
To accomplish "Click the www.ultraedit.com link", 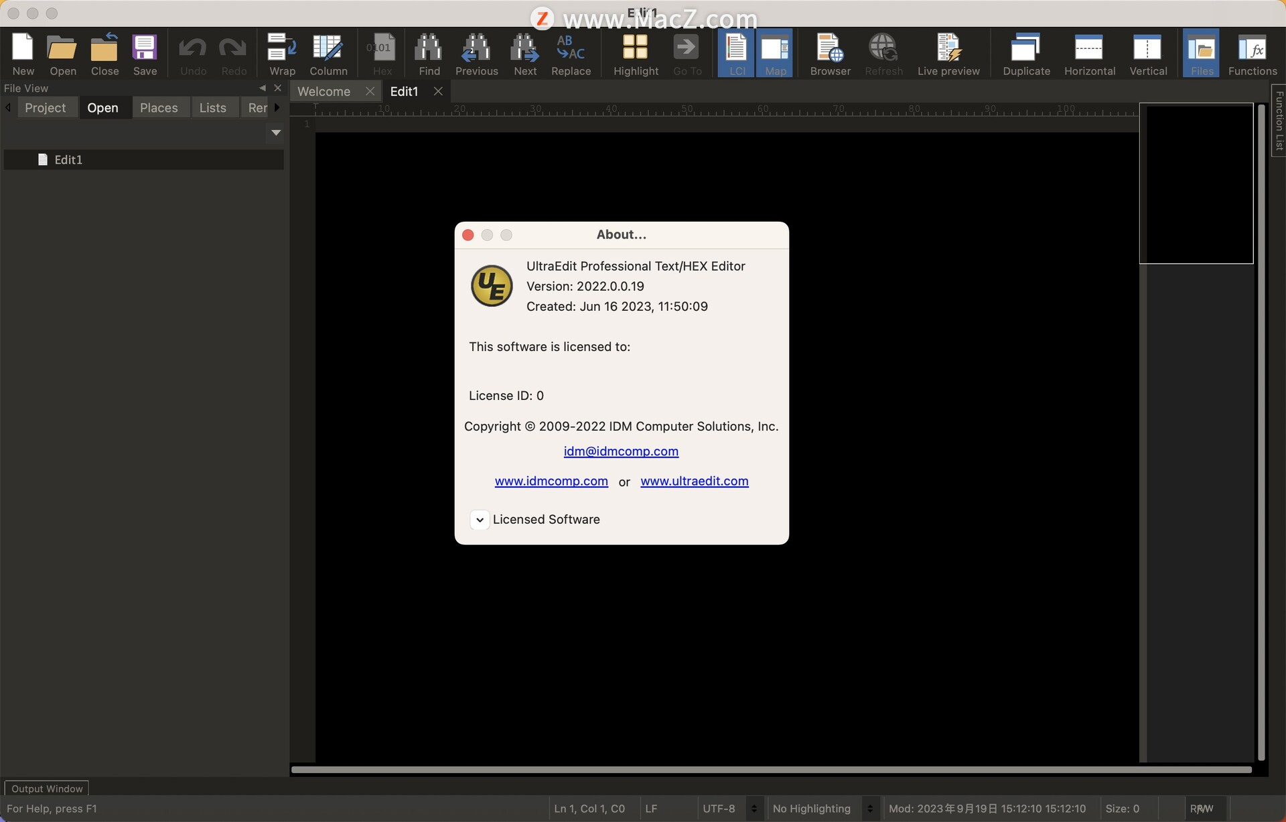I will (694, 480).
